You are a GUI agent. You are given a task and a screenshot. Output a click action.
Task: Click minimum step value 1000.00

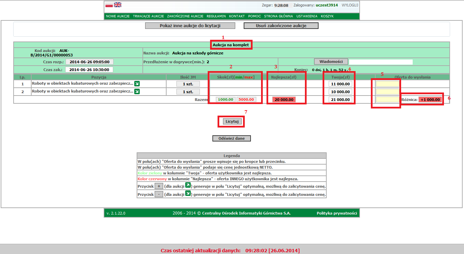click(226, 100)
